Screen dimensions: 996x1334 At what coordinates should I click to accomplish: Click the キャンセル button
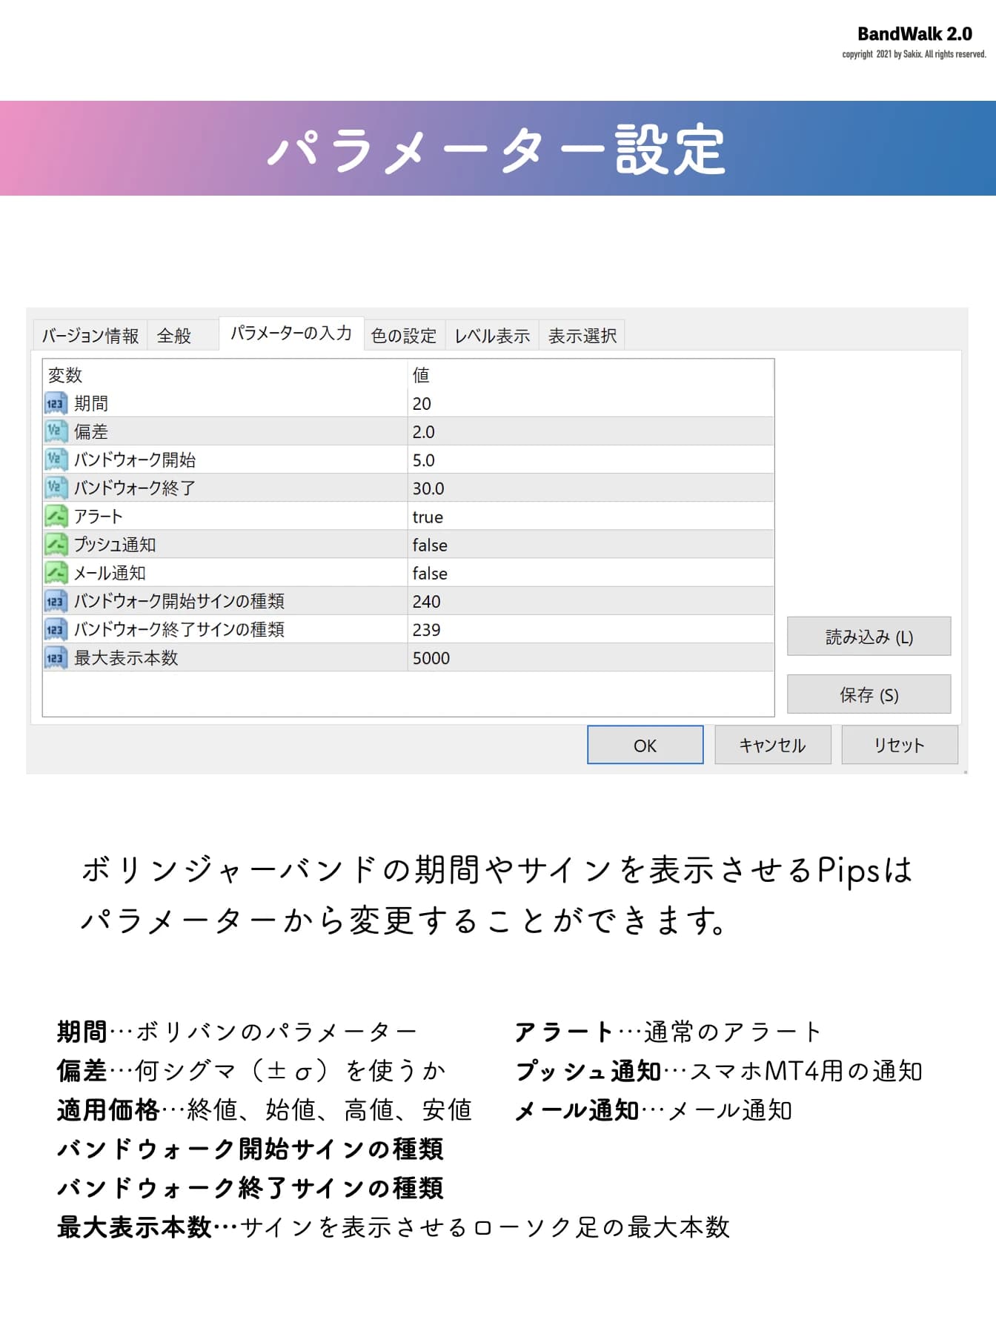coord(772,745)
